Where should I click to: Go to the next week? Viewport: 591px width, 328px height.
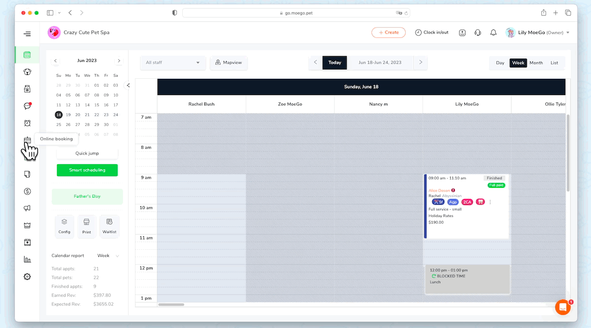[420, 63]
